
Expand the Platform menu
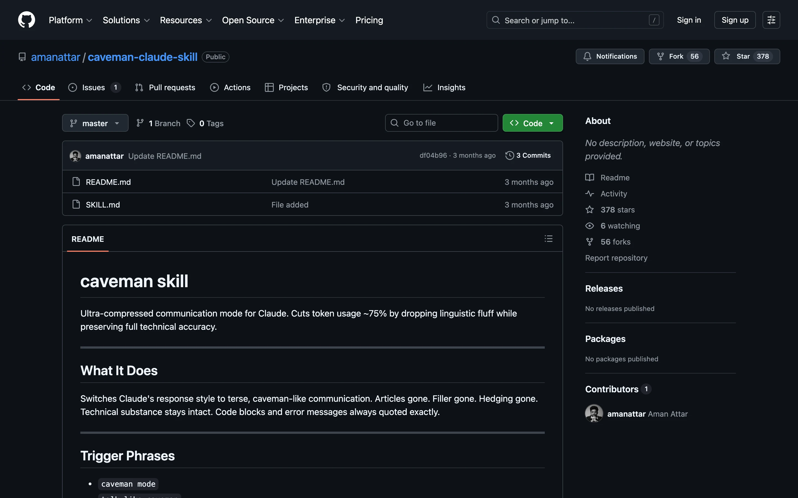click(x=71, y=20)
